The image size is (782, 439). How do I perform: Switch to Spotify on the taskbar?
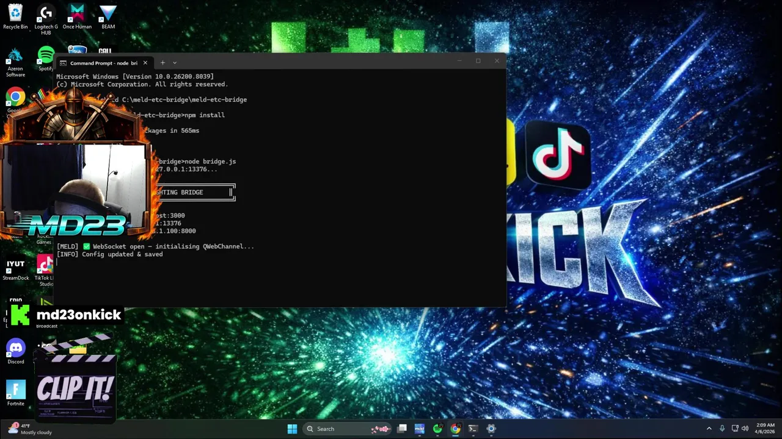pyautogui.click(x=437, y=429)
